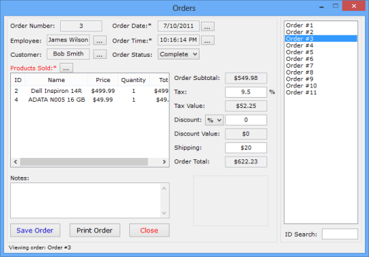
Task: Choose an employee via the ellipsis button
Action: pos(100,40)
